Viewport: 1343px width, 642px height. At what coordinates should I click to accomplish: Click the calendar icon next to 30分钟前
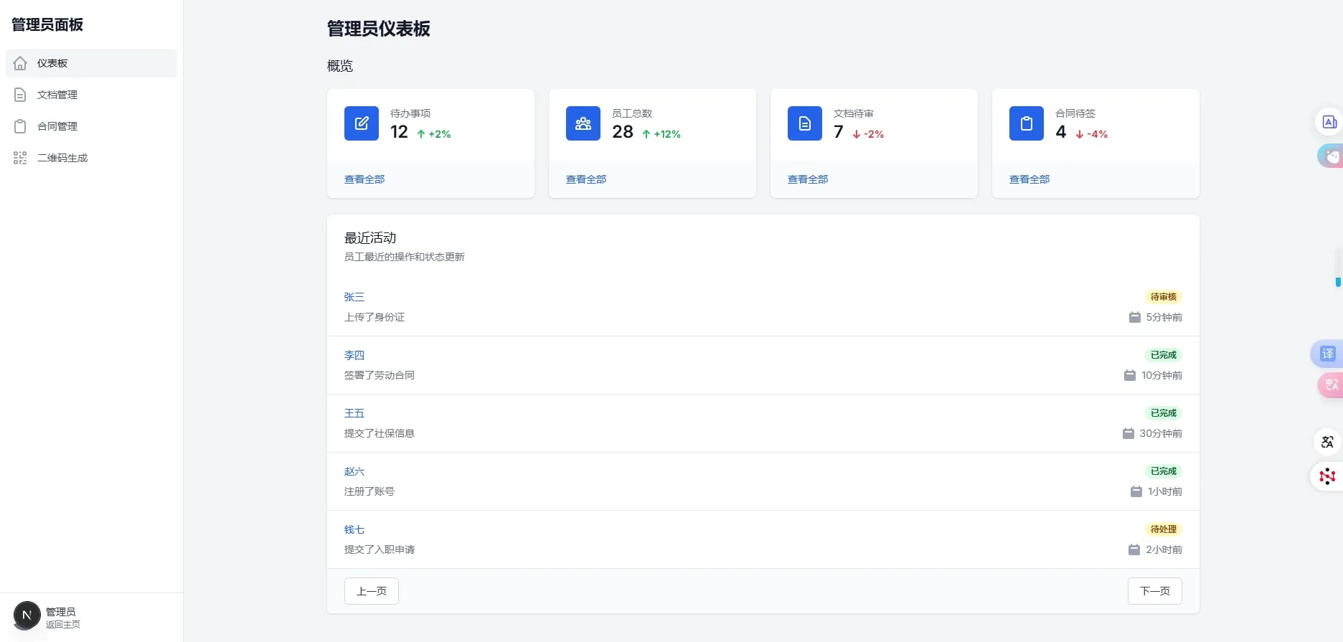pos(1128,433)
